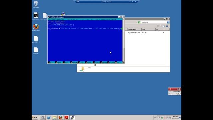Click the Save function key in the editor
The image size is (213, 120).
pos(59,62)
